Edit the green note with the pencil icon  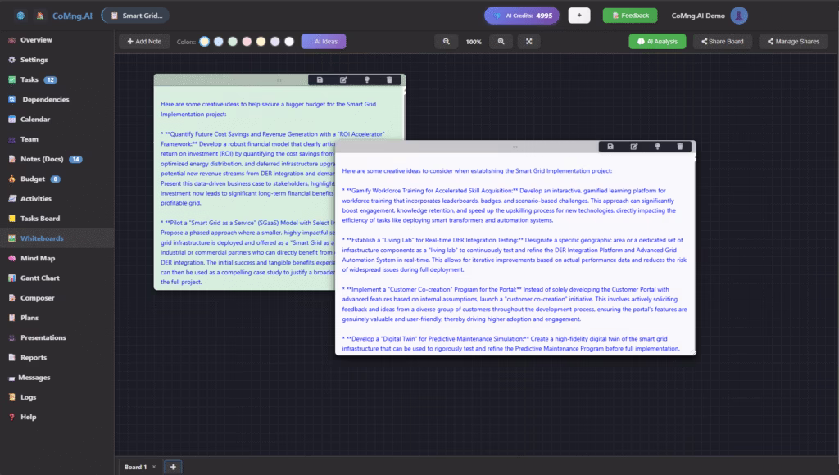point(343,79)
